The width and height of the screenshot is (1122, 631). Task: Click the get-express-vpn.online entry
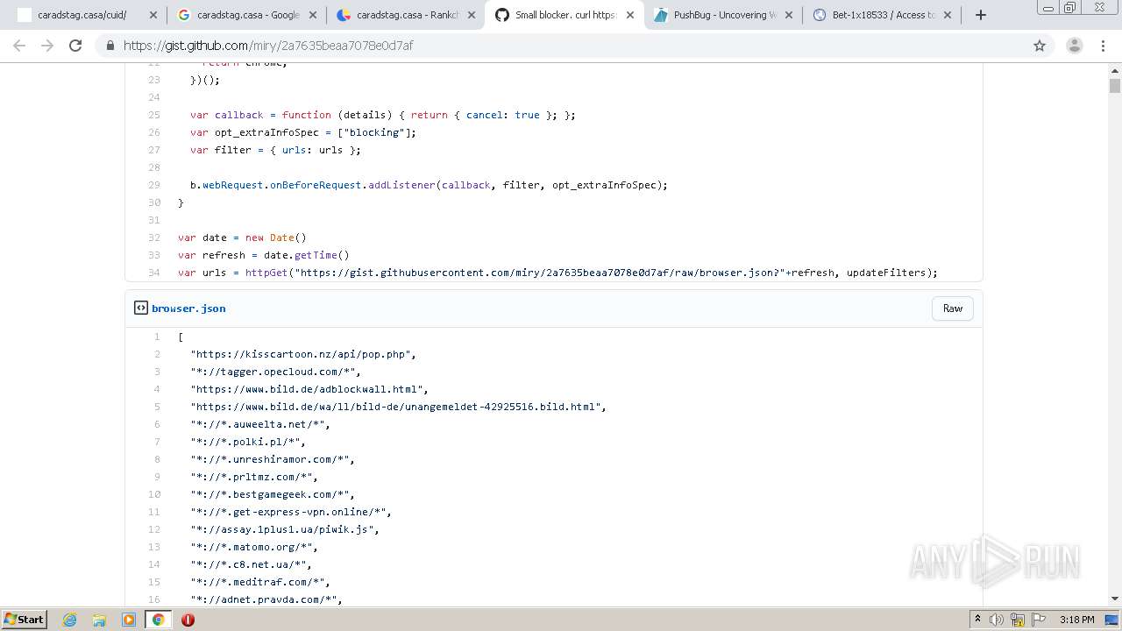pos(290,512)
